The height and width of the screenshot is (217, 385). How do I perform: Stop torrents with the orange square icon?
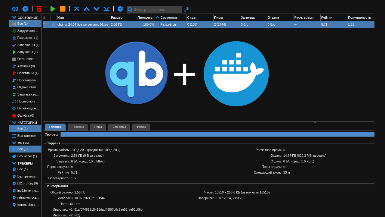[x=63, y=9]
